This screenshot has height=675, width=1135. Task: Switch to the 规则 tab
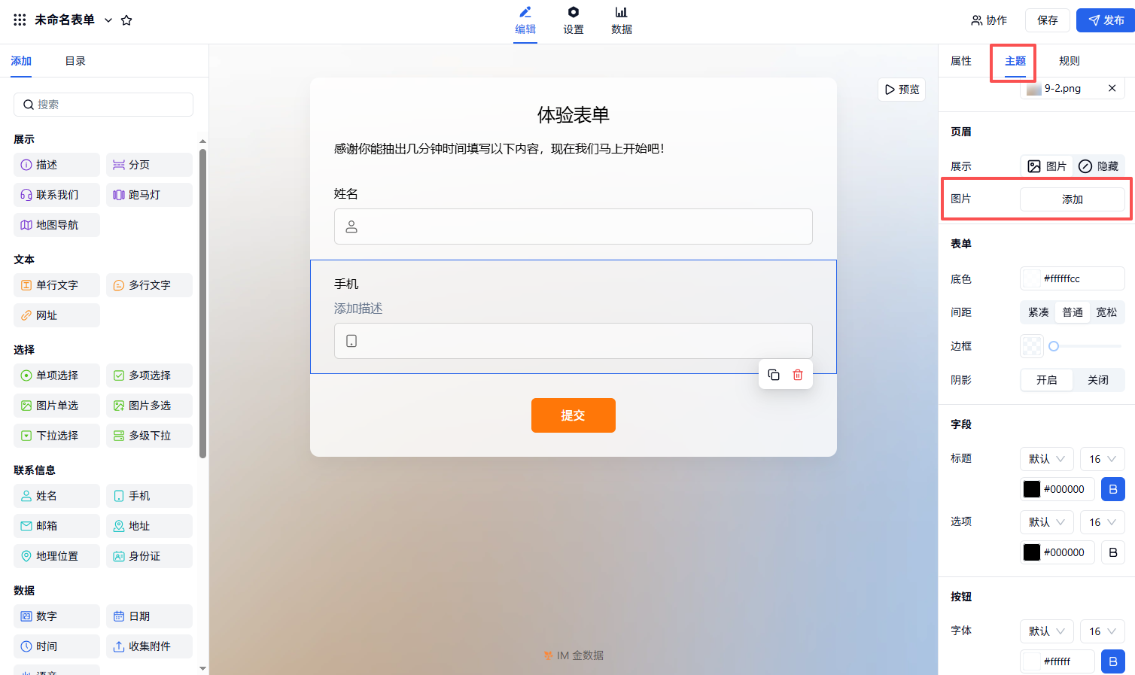tap(1070, 61)
